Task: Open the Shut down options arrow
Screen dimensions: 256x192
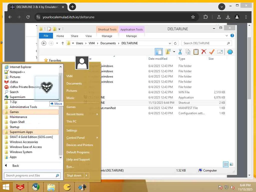Action: coord(86,175)
